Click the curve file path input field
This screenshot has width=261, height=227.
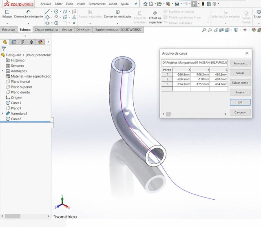click(x=194, y=63)
